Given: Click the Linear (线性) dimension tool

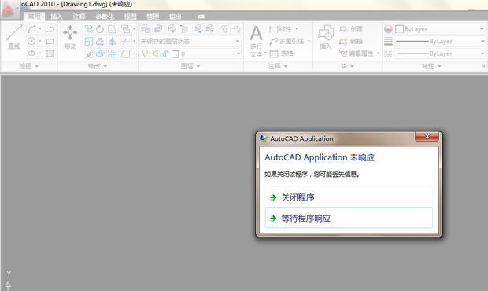Looking at the screenshot, I should (x=281, y=29).
